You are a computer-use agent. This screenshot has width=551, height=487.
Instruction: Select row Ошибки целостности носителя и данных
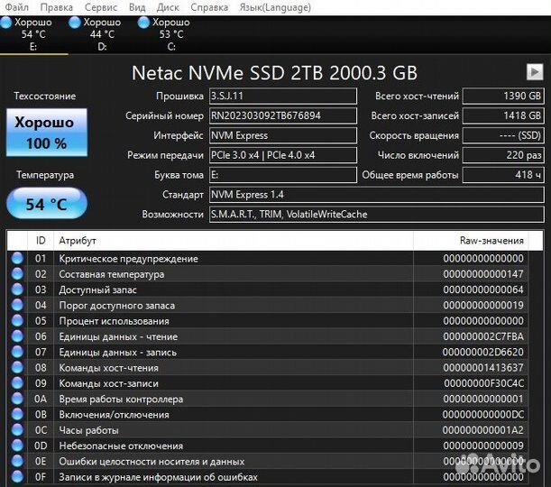tap(268, 461)
